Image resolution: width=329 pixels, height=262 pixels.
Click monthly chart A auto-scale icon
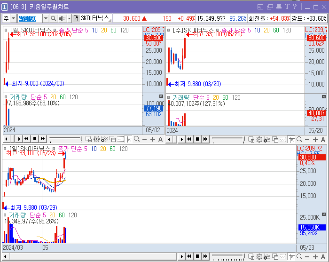tap(160, 139)
